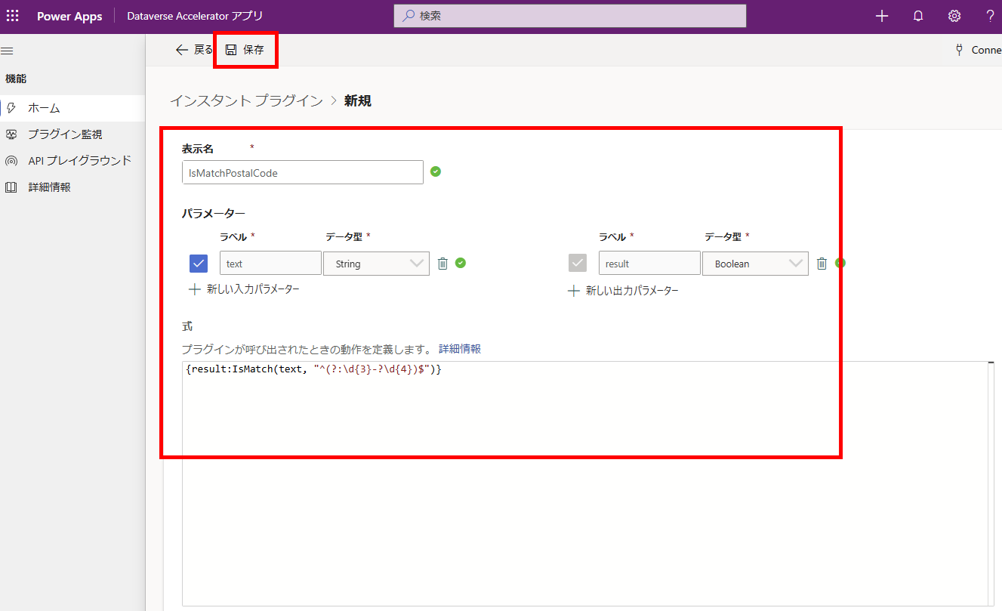Delete the text input parameter
The image size is (1002, 611).
(443, 264)
